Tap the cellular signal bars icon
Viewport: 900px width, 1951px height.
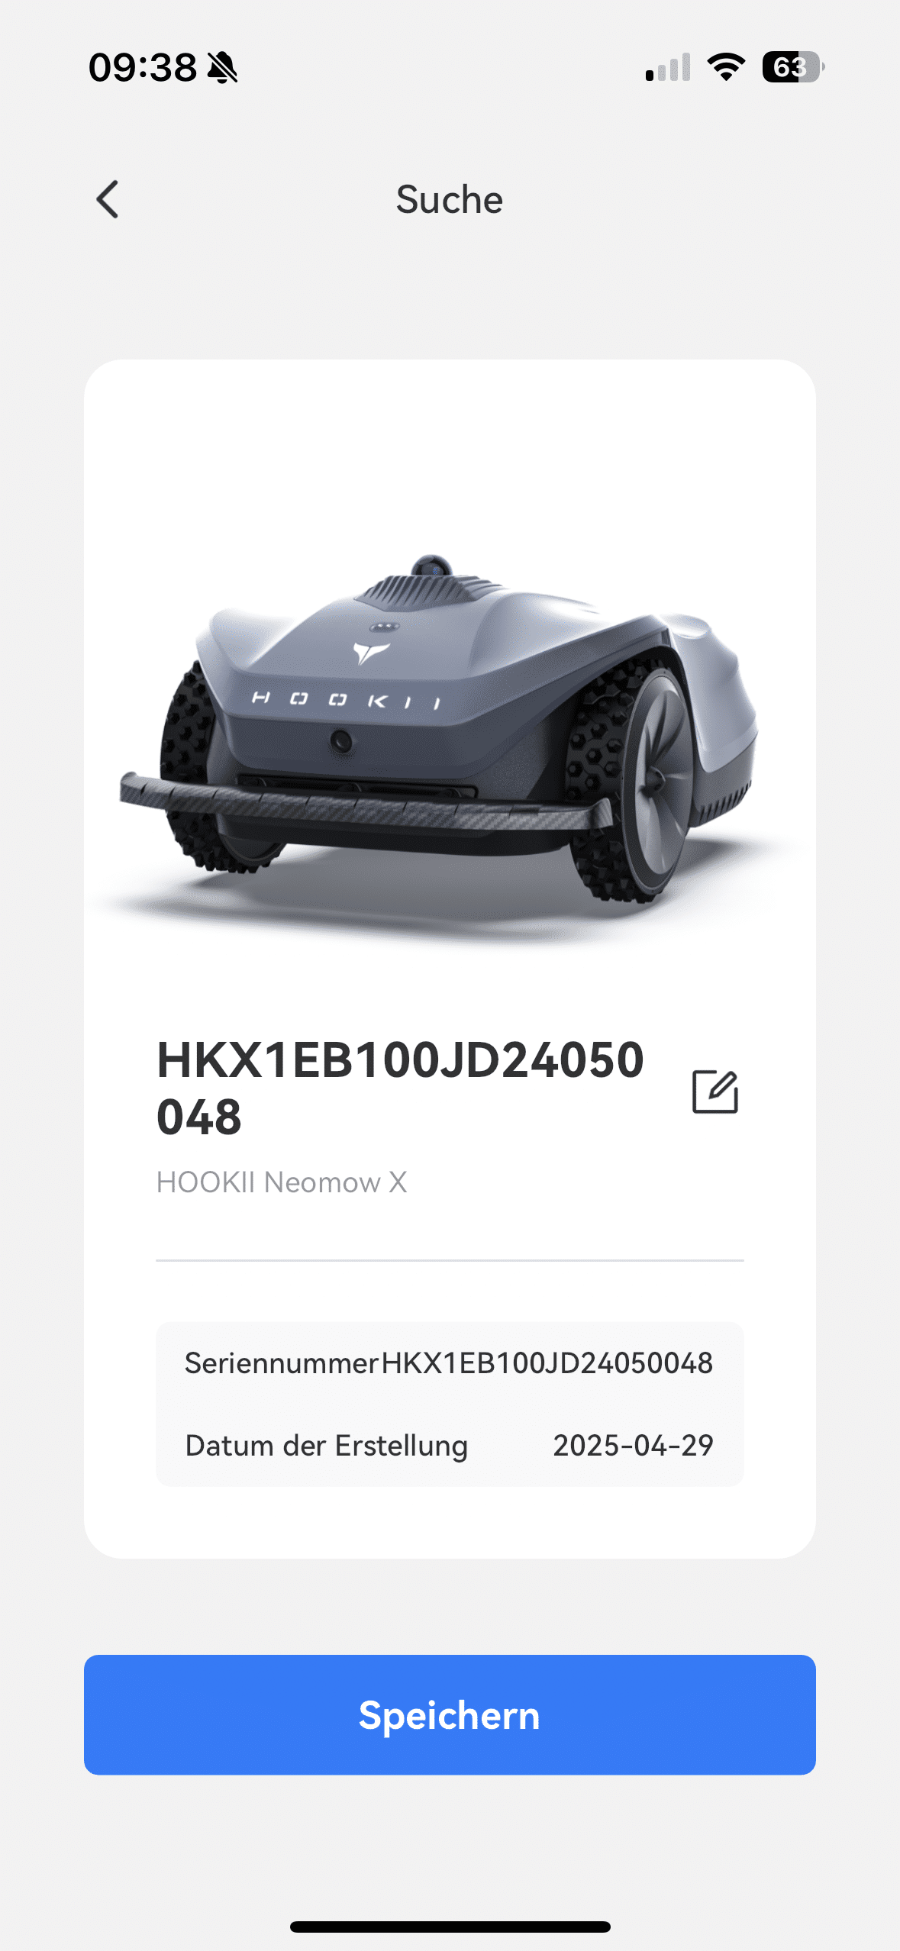click(668, 67)
